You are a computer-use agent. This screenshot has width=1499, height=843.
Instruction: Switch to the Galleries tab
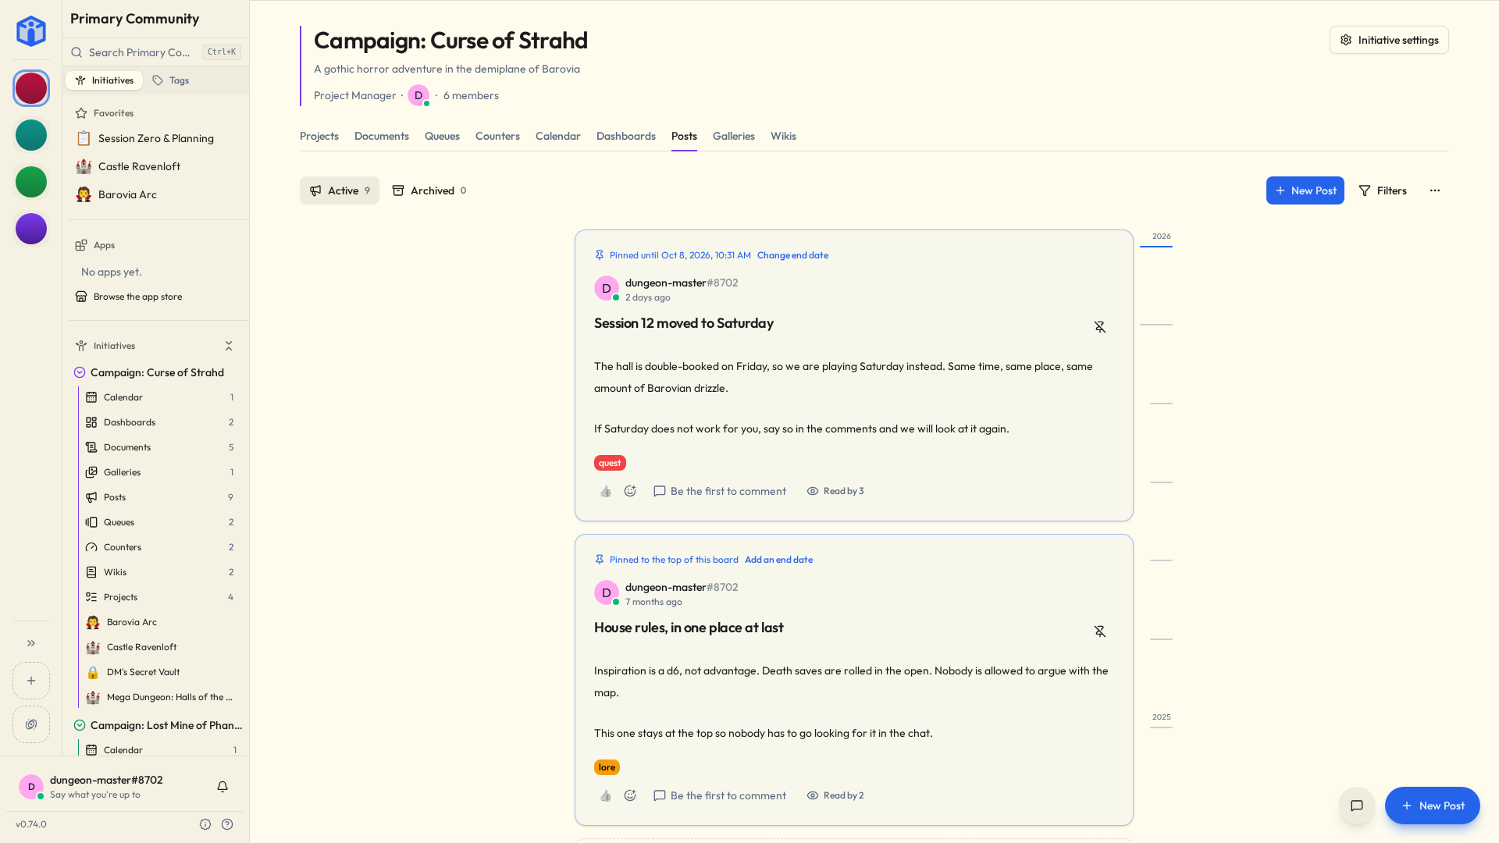click(734, 136)
